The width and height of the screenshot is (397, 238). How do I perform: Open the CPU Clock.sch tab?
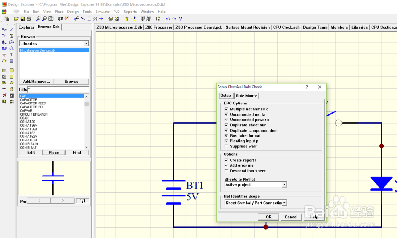pos(286,27)
